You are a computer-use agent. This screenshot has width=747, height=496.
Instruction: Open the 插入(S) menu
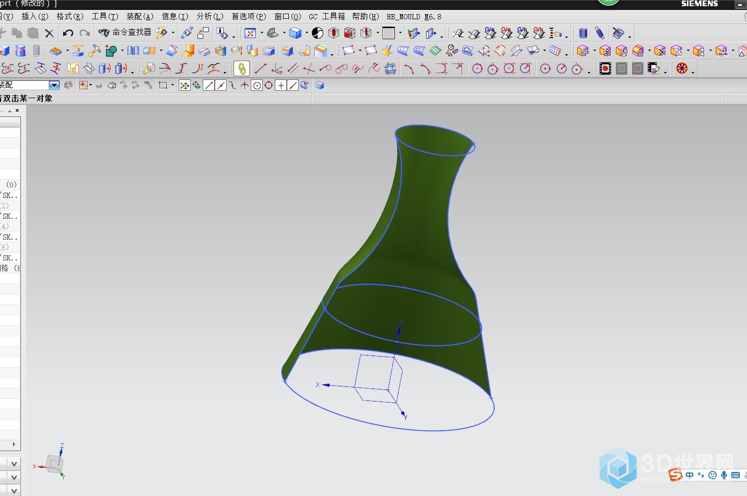pos(35,17)
